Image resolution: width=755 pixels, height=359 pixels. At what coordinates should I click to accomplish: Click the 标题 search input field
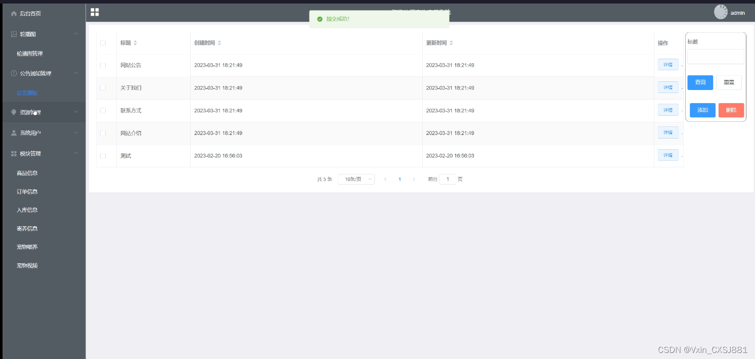click(716, 57)
